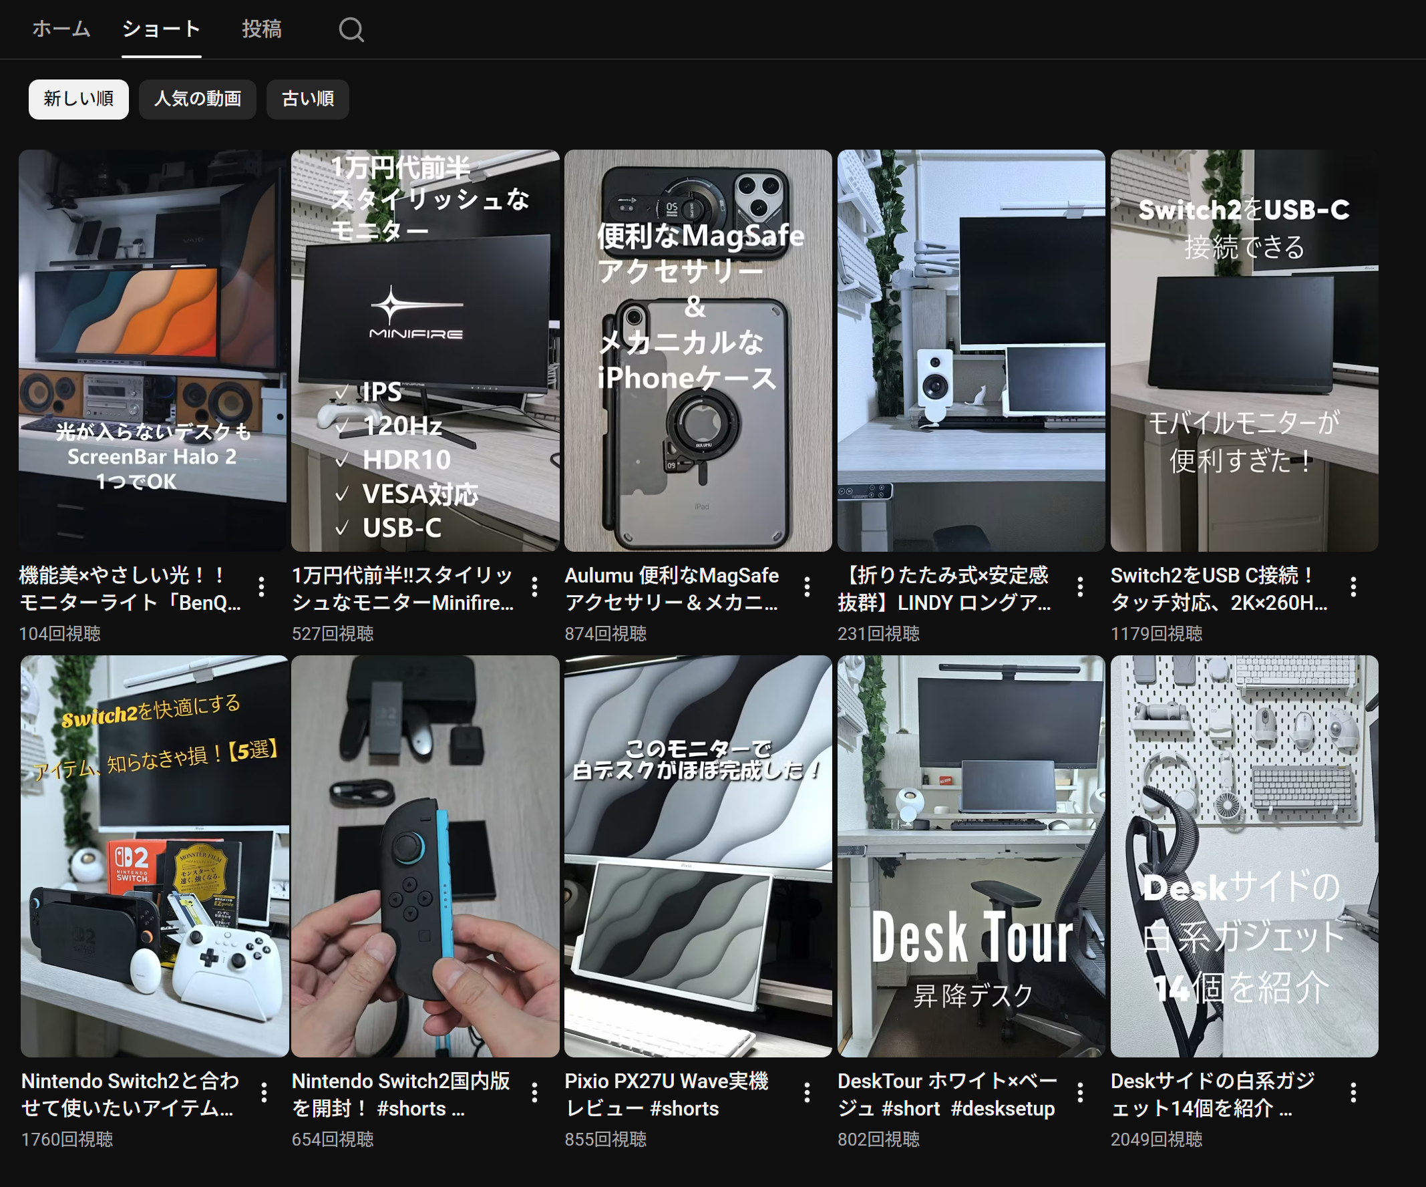Open the Switch2 five items thumbnail
Viewport: 1426px width, 1187px height.
click(155, 856)
